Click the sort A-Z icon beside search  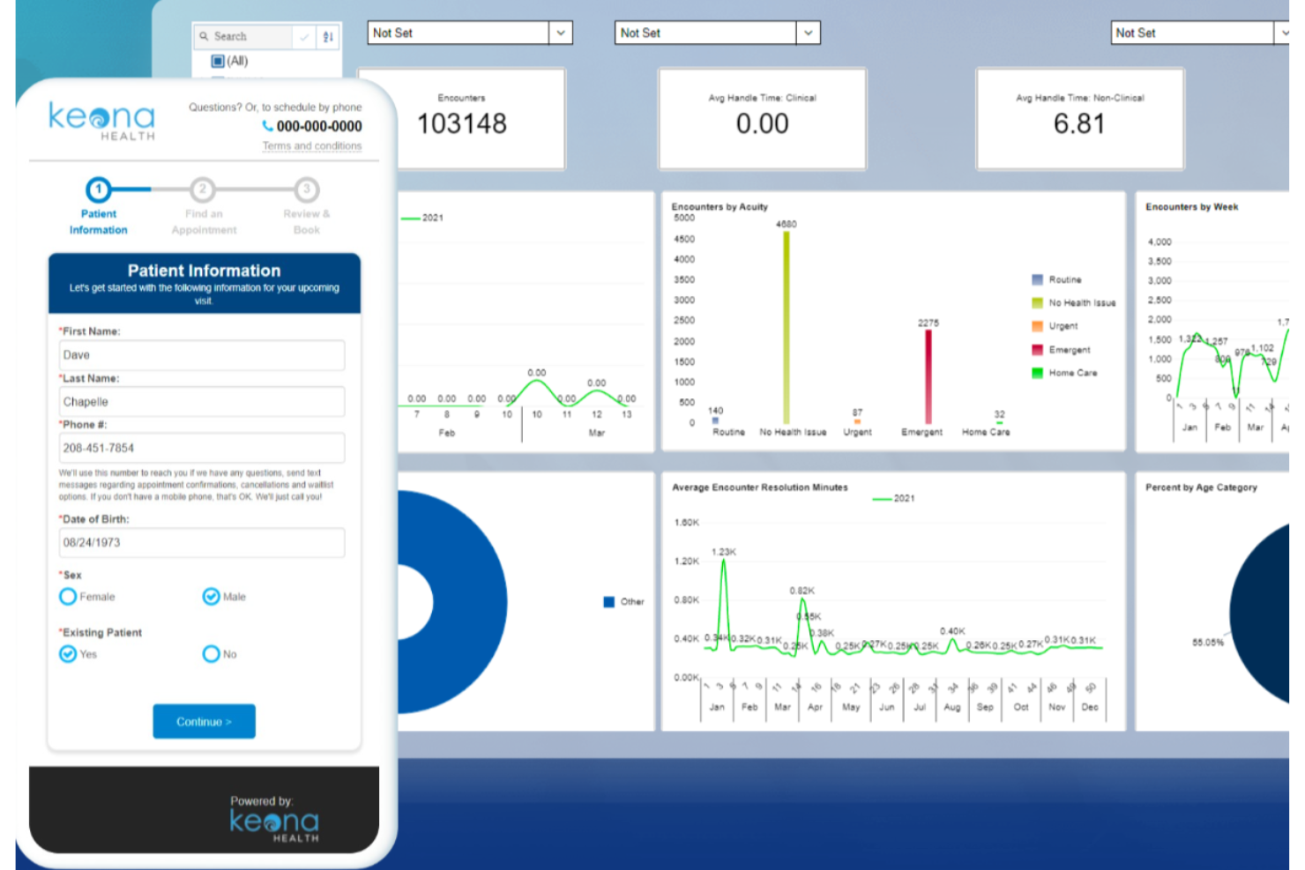coord(327,36)
